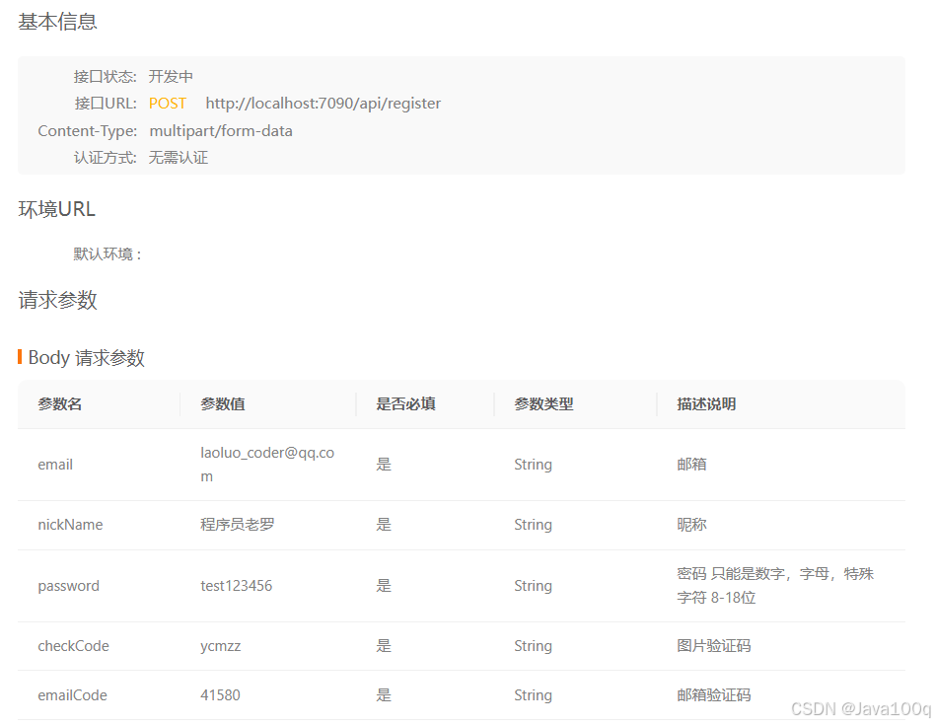935x724 pixels.
Task: Click the password rule description text
Action: (x=775, y=586)
